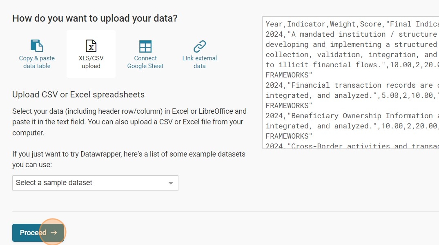The height and width of the screenshot is (245, 439).
Task: Click the arrow icon inside the Proceed button
Action: point(54,233)
